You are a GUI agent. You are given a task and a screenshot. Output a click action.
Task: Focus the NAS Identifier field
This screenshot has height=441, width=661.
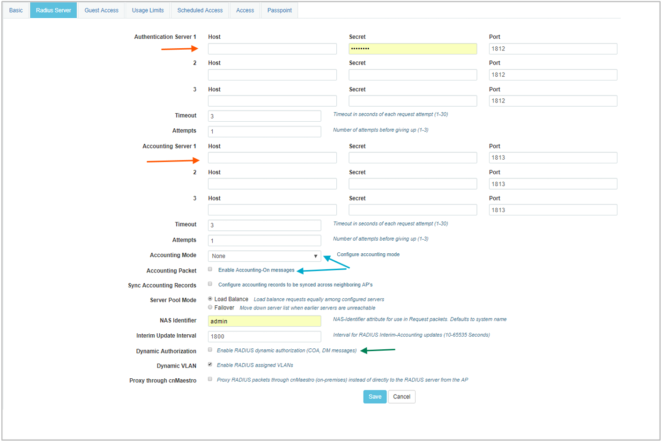264,321
